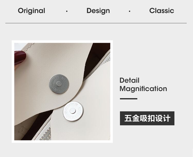Click the dark "五金吸扣设计" label
This screenshot has width=193, height=157.
[147, 118]
